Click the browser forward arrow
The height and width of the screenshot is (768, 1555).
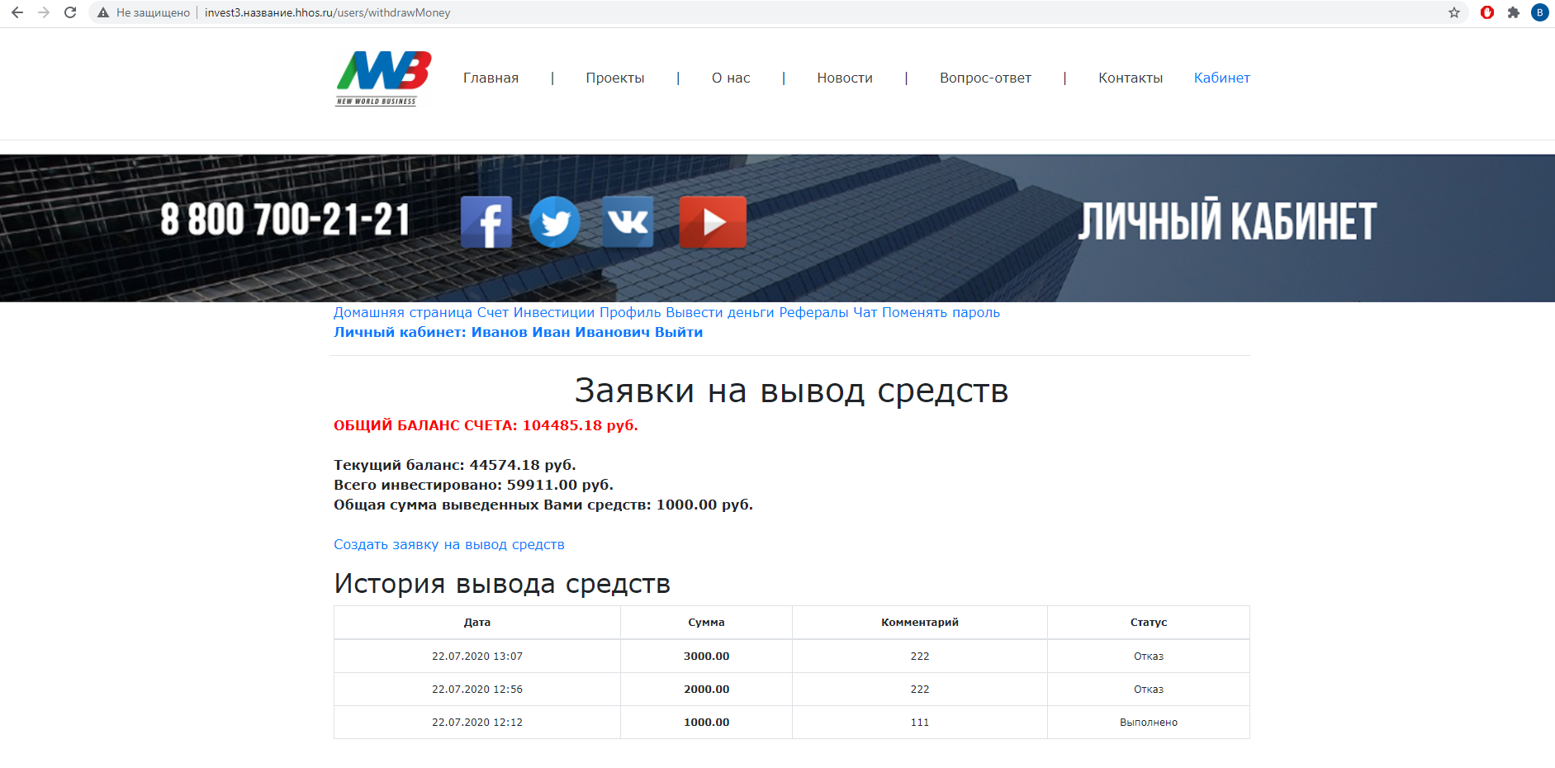coord(44,12)
